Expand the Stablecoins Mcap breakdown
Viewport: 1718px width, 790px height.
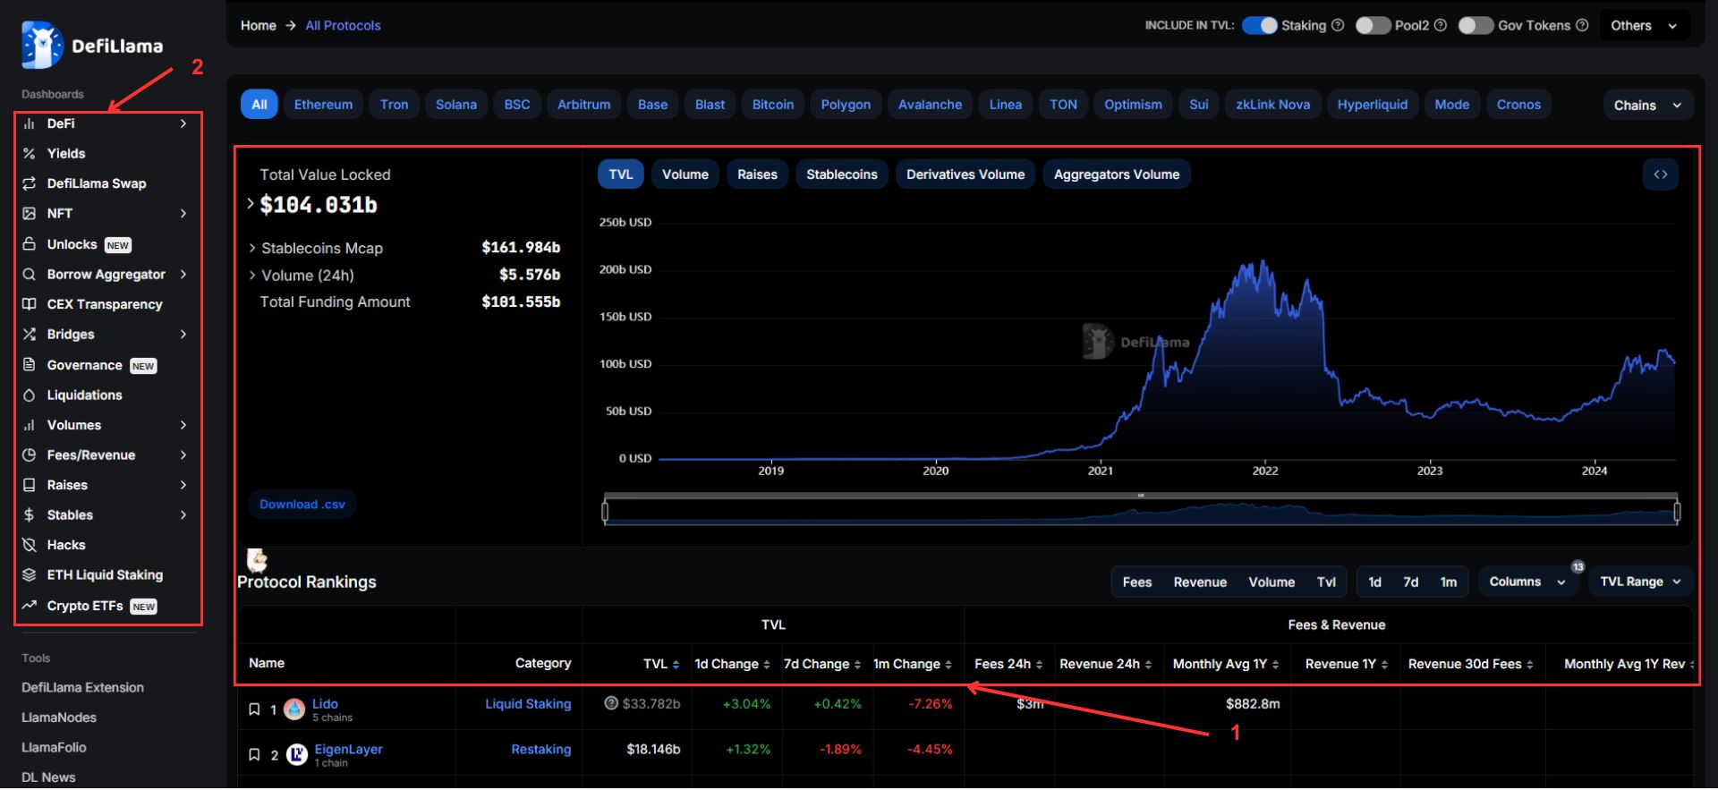click(252, 249)
